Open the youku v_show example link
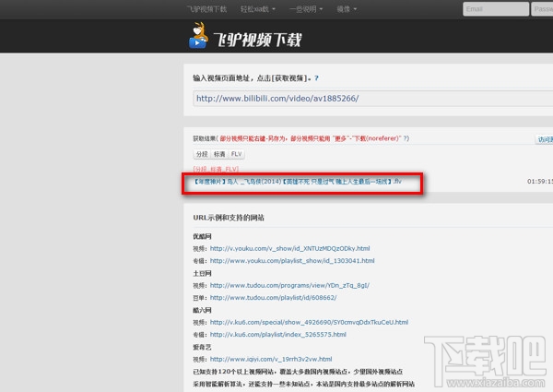The height and width of the screenshot is (392, 553). pyautogui.click(x=290, y=248)
